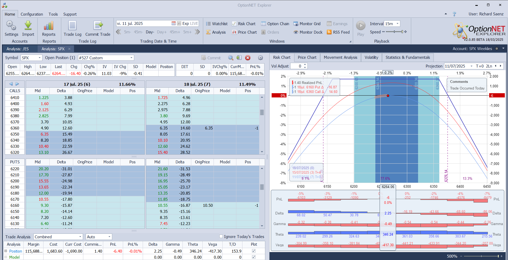Open the Analysis window from ribbon
This screenshot has height=260, width=508.
pyautogui.click(x=216, y=32)
